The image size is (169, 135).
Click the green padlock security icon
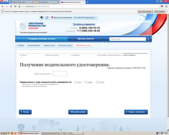coord(19,6)
